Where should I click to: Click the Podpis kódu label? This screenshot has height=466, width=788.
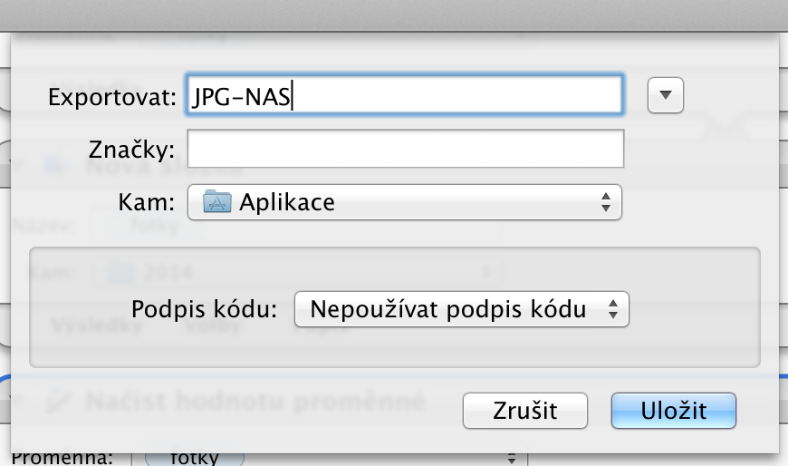click(x=203, y=309)
